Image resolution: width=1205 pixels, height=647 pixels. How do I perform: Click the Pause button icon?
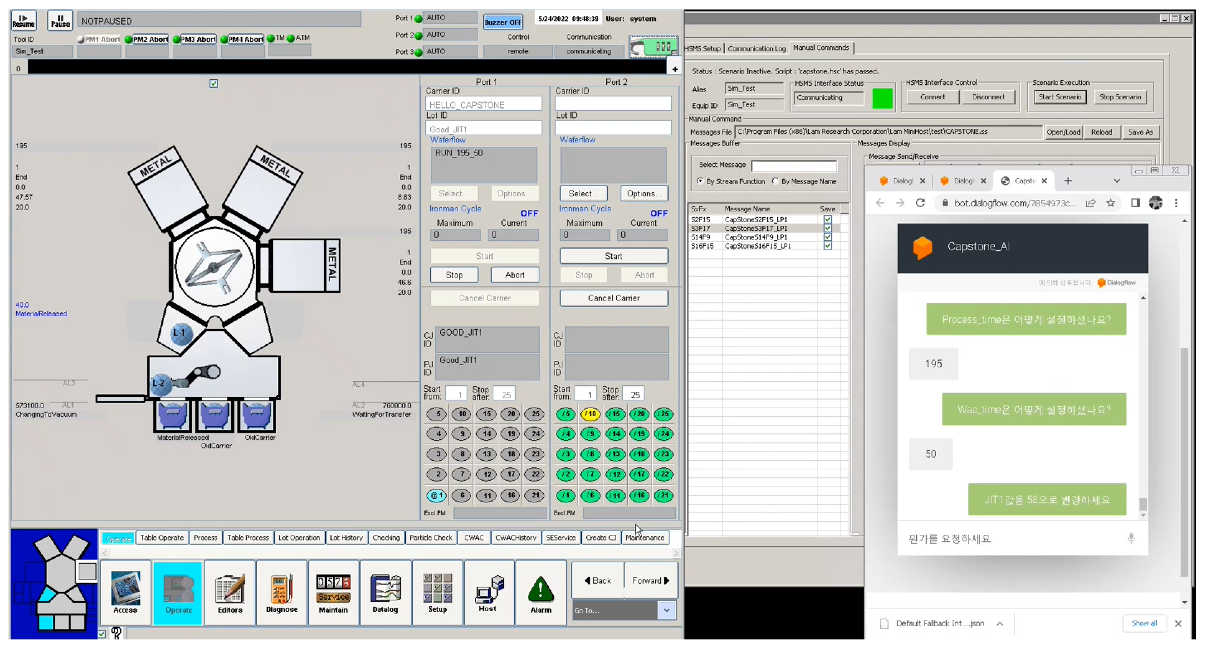60,20
